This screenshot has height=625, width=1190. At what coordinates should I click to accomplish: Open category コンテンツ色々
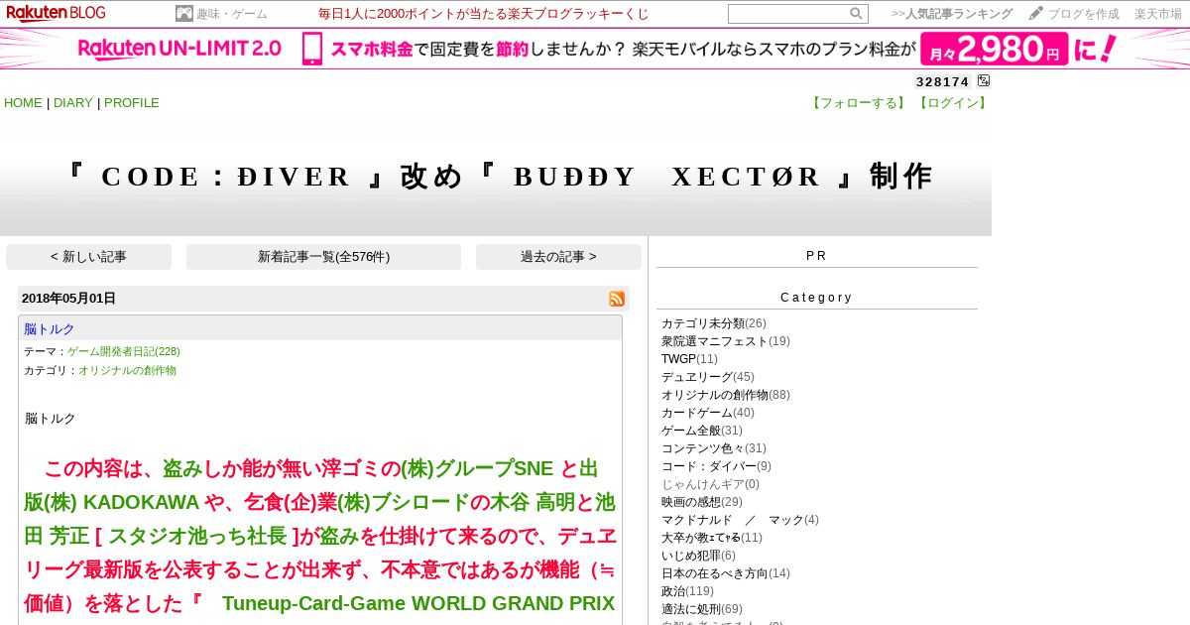[703, 448]
